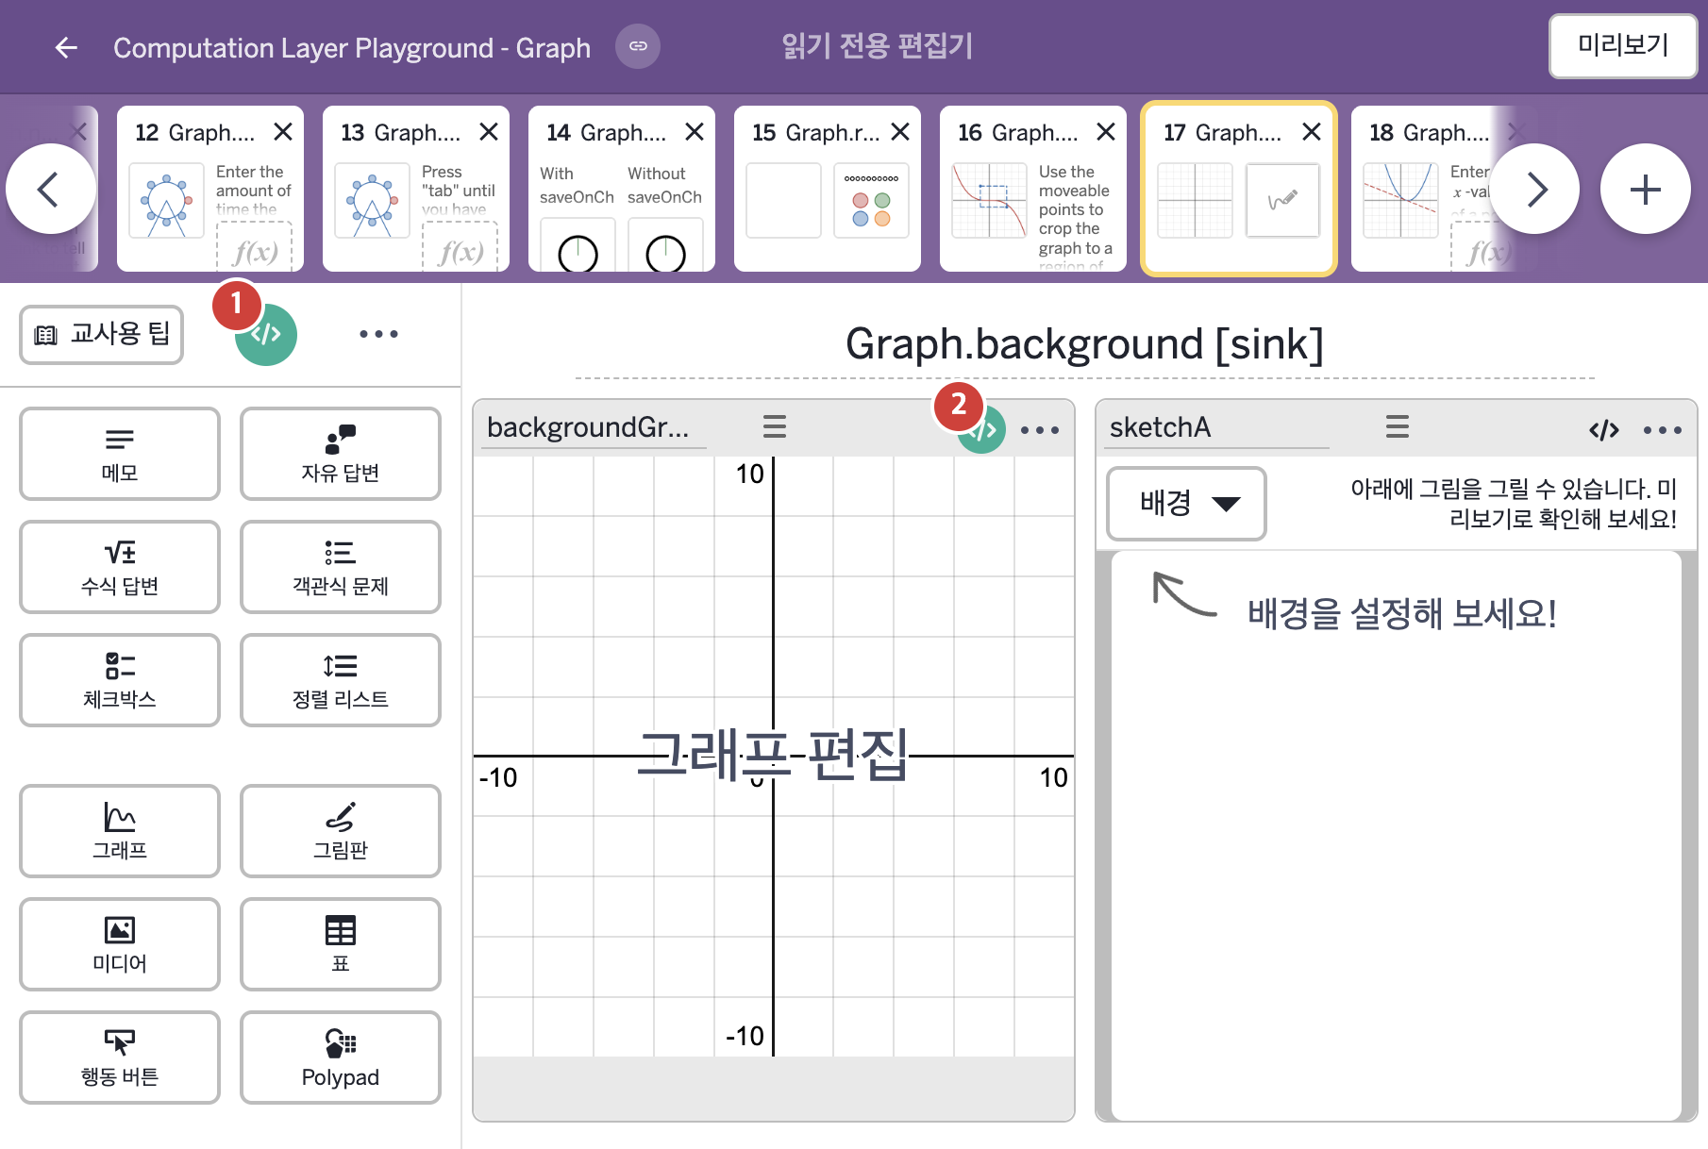Open screen 12 Graph thumbnail

point(210,189)
